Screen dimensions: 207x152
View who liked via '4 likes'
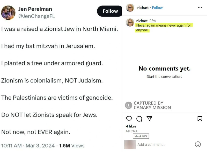click(x=131, y=126)
